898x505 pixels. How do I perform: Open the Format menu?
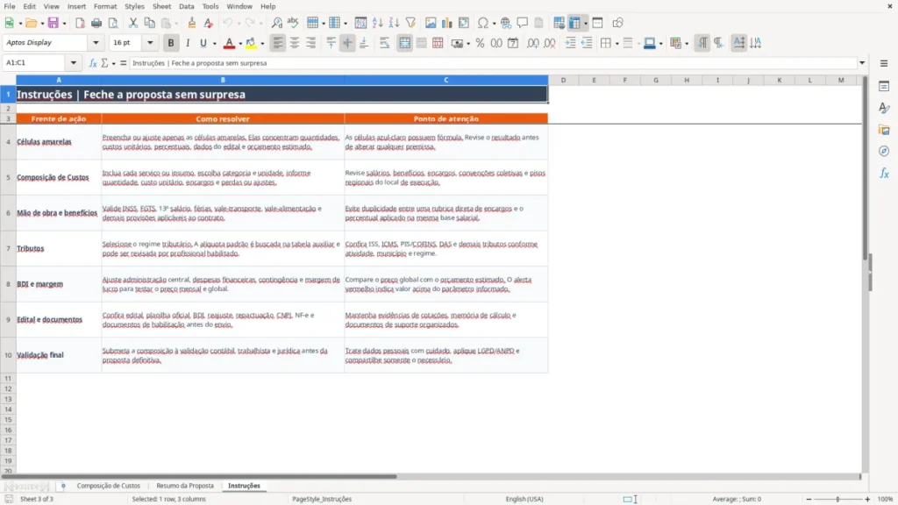click(105, 6)
